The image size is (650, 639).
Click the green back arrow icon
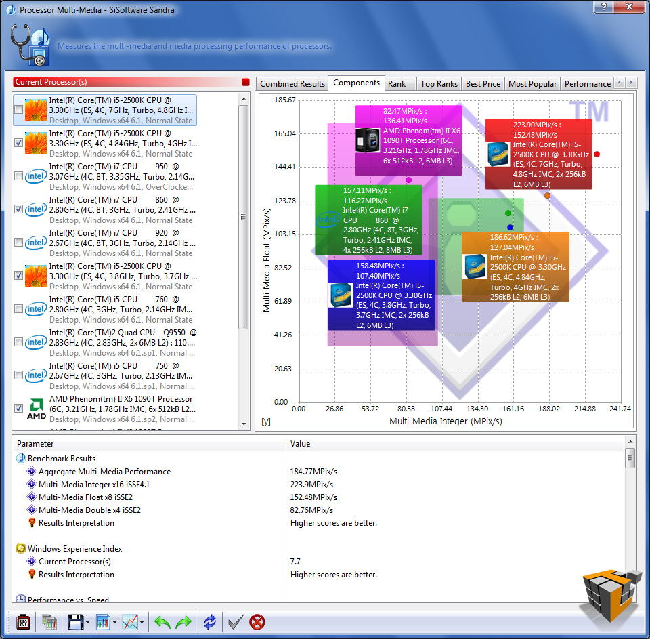click(x=162, y=622)
